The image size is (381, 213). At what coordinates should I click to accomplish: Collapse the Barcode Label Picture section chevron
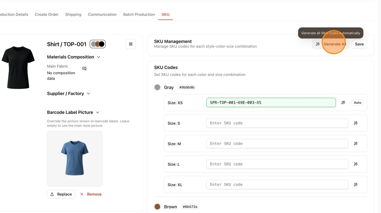point(97,112)
